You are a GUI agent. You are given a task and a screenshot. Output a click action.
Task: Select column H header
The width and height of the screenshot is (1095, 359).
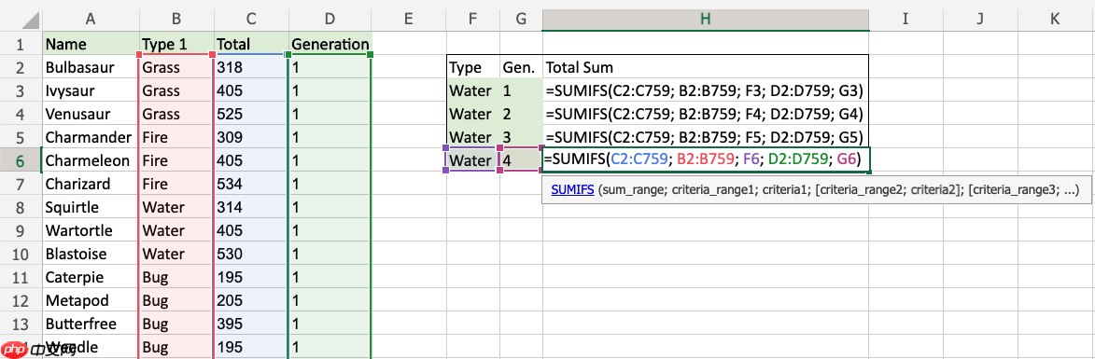click(706, 20)
